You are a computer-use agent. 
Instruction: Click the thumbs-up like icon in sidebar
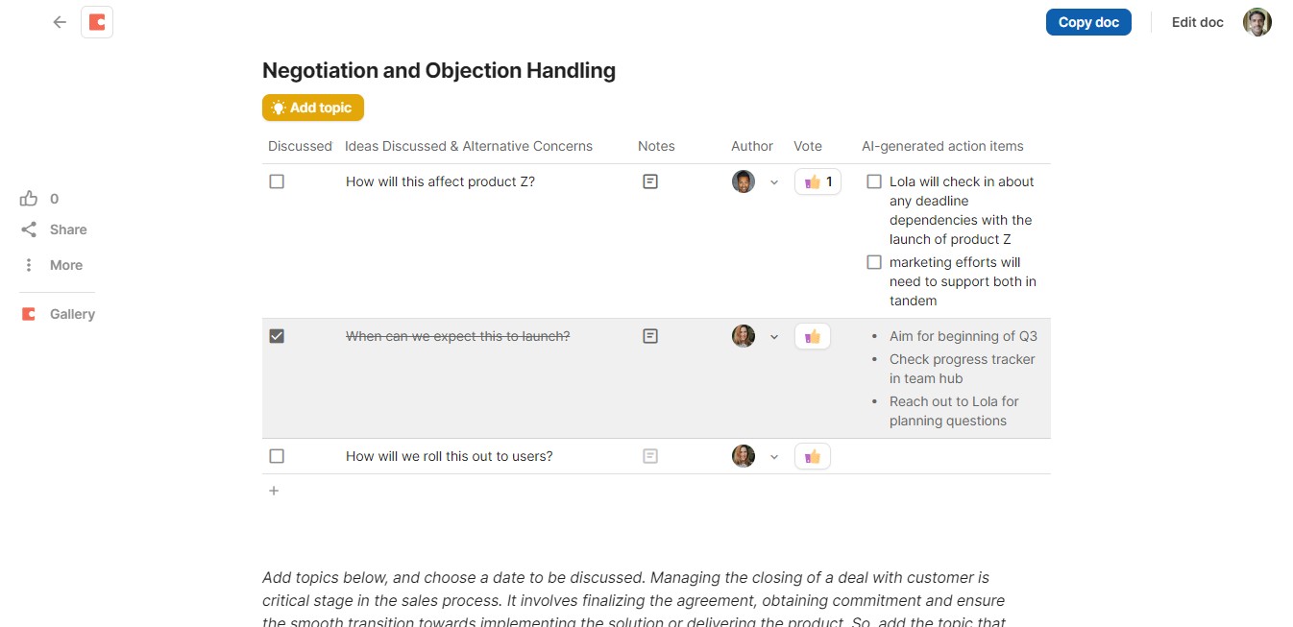point(29,199)
